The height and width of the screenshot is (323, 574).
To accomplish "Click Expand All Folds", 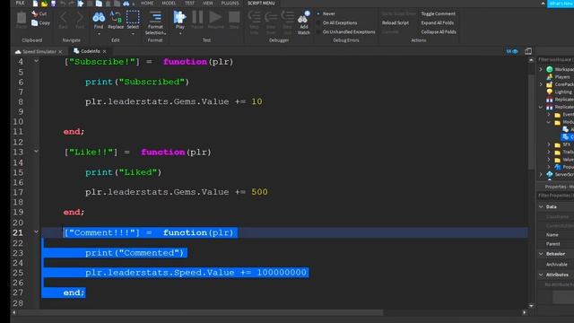I will (438, 22).
